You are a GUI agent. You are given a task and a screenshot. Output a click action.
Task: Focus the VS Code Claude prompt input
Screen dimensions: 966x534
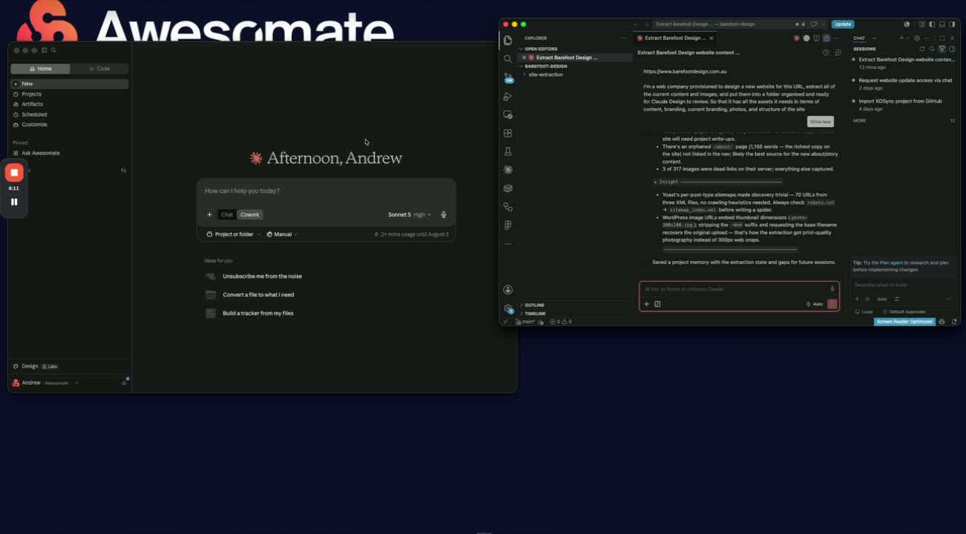click(736, 289)
